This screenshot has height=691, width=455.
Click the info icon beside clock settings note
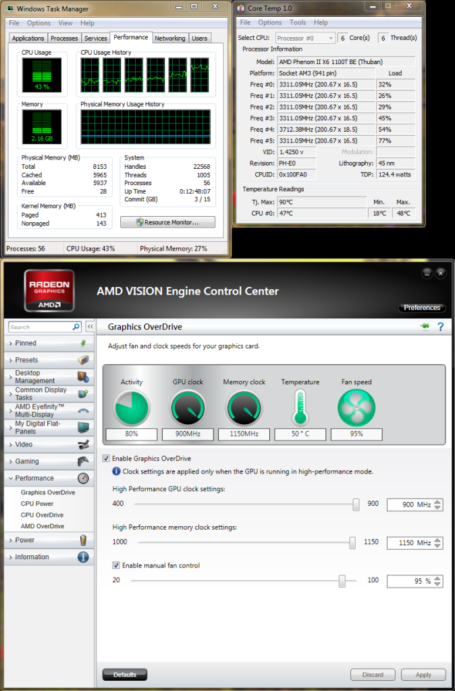pos(116,471)
